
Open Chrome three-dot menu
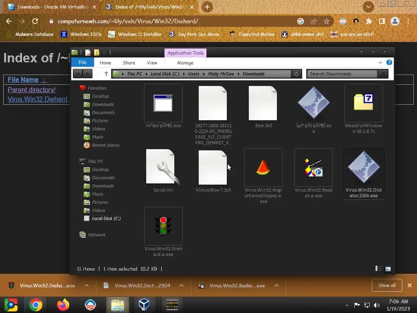click(x=408, y=21)
